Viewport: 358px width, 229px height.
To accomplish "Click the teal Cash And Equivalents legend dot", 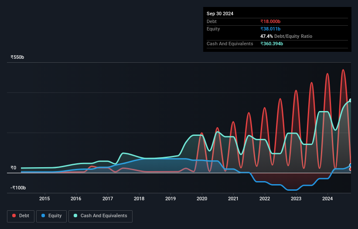I will (x=75, y=216).
